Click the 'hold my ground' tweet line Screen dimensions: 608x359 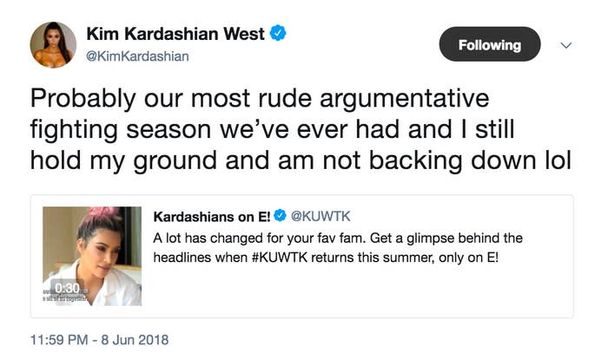[x=301, y=160]
